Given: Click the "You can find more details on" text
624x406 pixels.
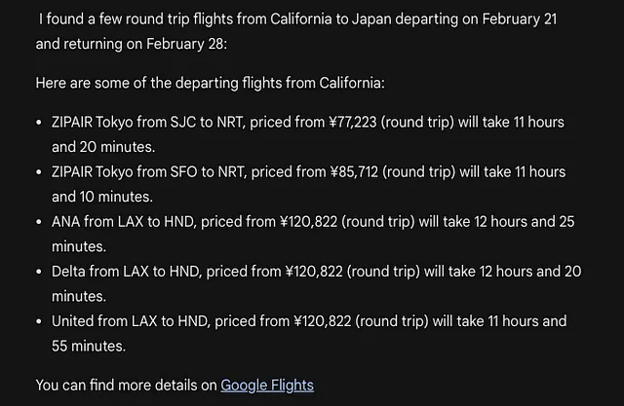Looking at the screenshot, I should click(x=126, y=386).
